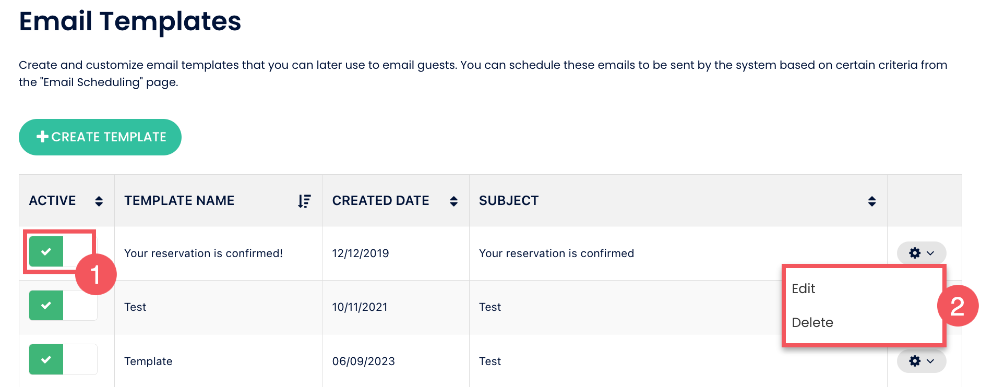The width and height of the screenshot is (981, 387).
Task: Click the CREATED DATE column header text
Action: click(x=380, y=201)
